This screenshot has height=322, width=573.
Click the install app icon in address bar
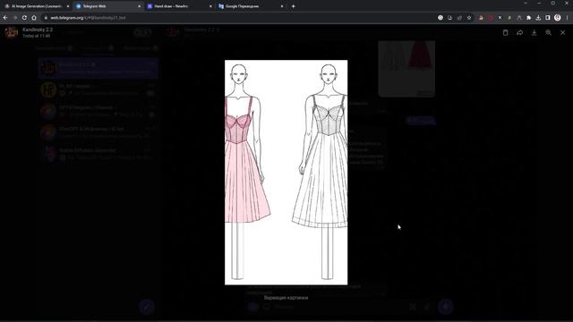pos(449,18)
